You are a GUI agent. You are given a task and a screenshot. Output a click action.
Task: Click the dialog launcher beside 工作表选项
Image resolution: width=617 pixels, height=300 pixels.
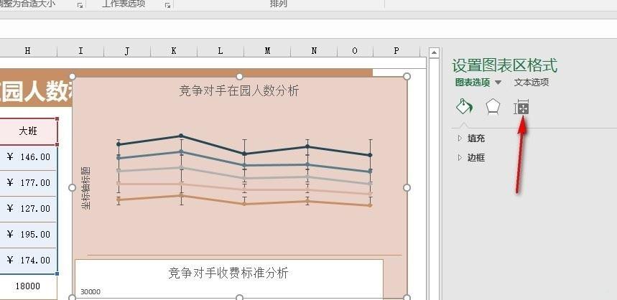click(x=167, y=5)
